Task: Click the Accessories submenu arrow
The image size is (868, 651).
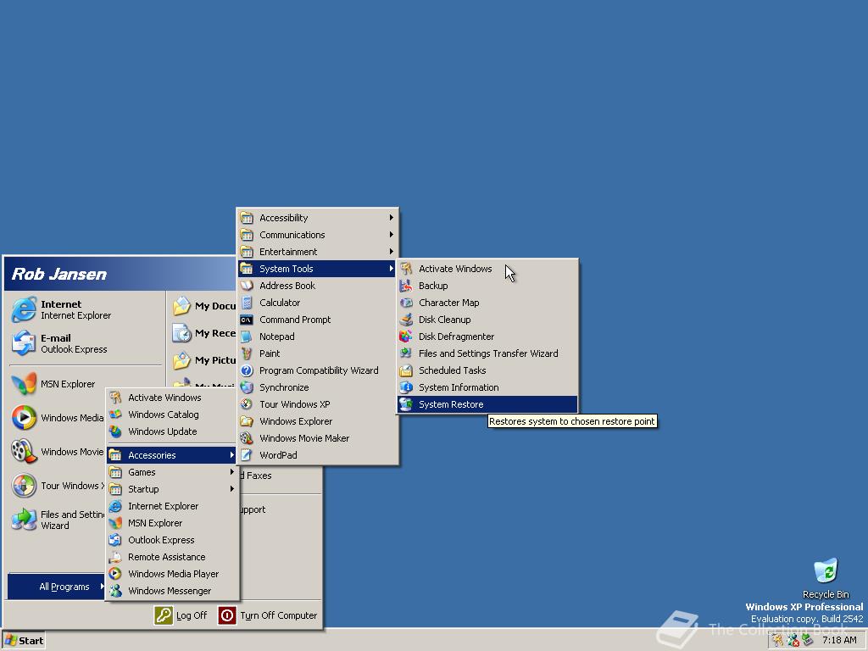Action: [232, 455]
